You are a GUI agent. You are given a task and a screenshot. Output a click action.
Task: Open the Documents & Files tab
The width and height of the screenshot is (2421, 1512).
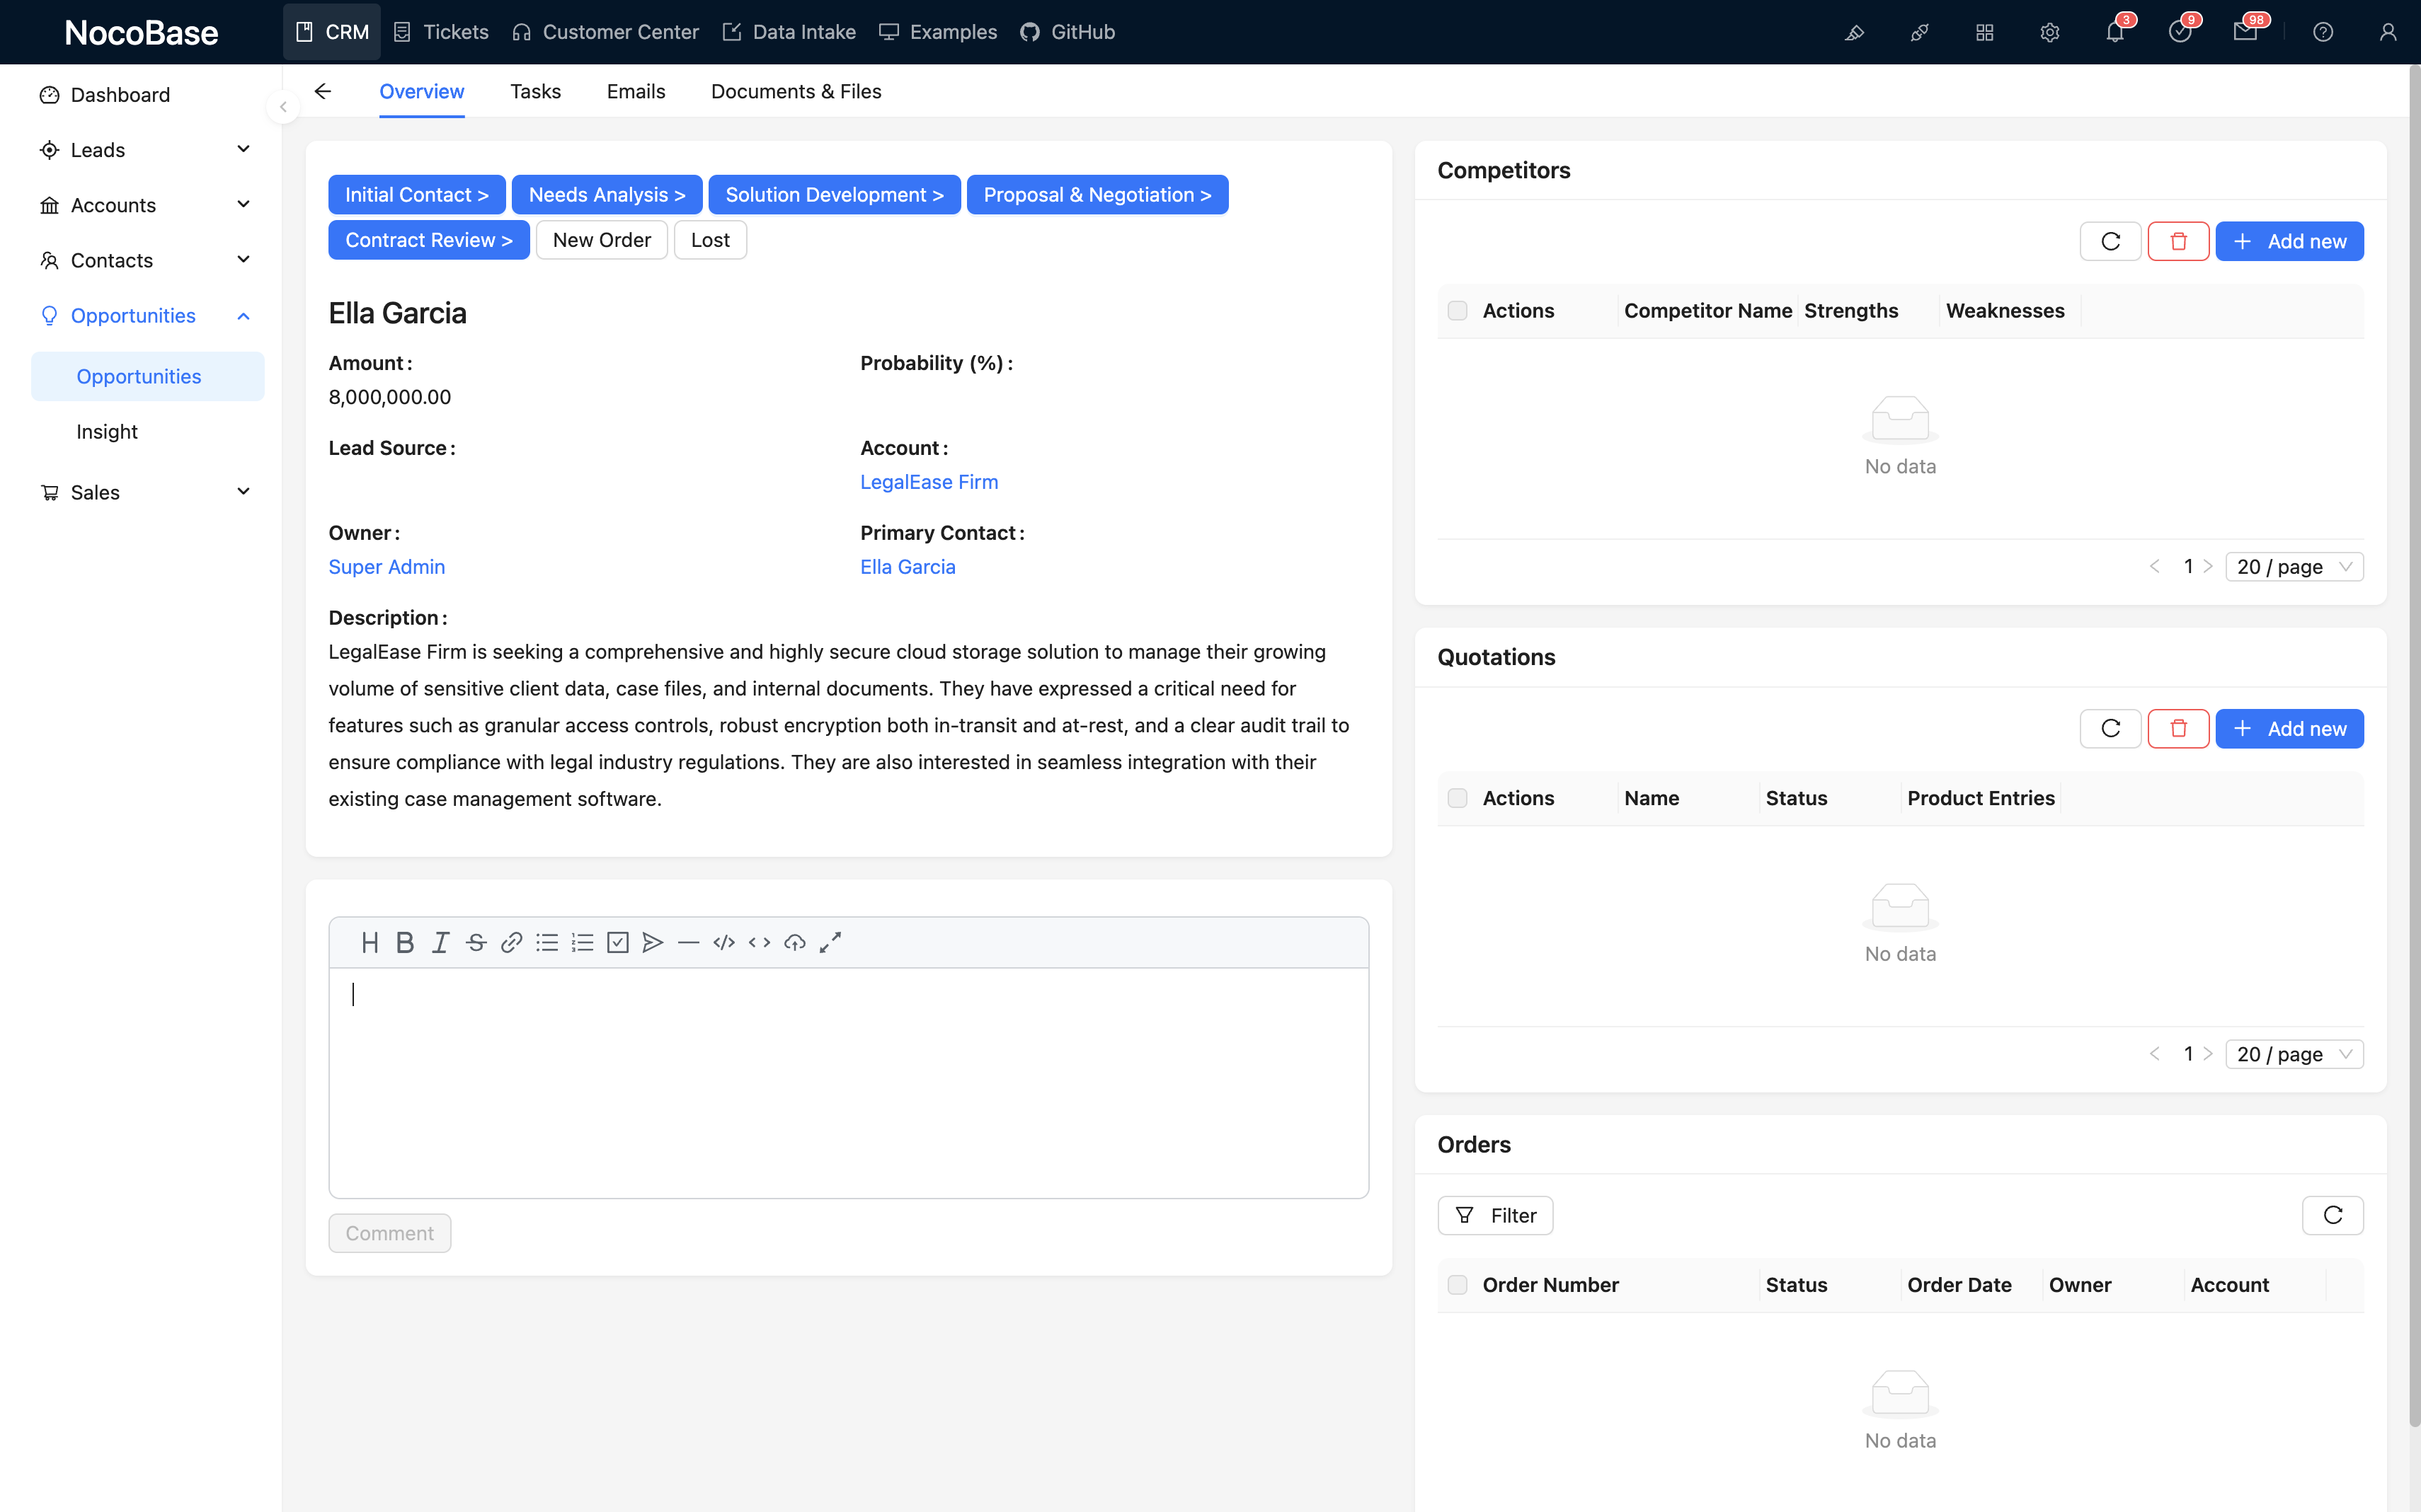point(796,91)
